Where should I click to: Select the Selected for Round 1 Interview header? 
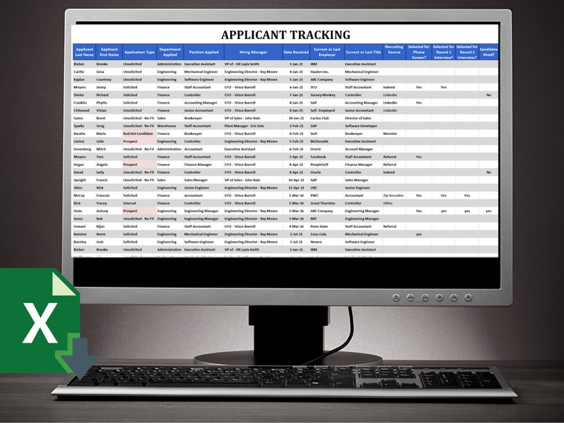click(x=443, y=52)
